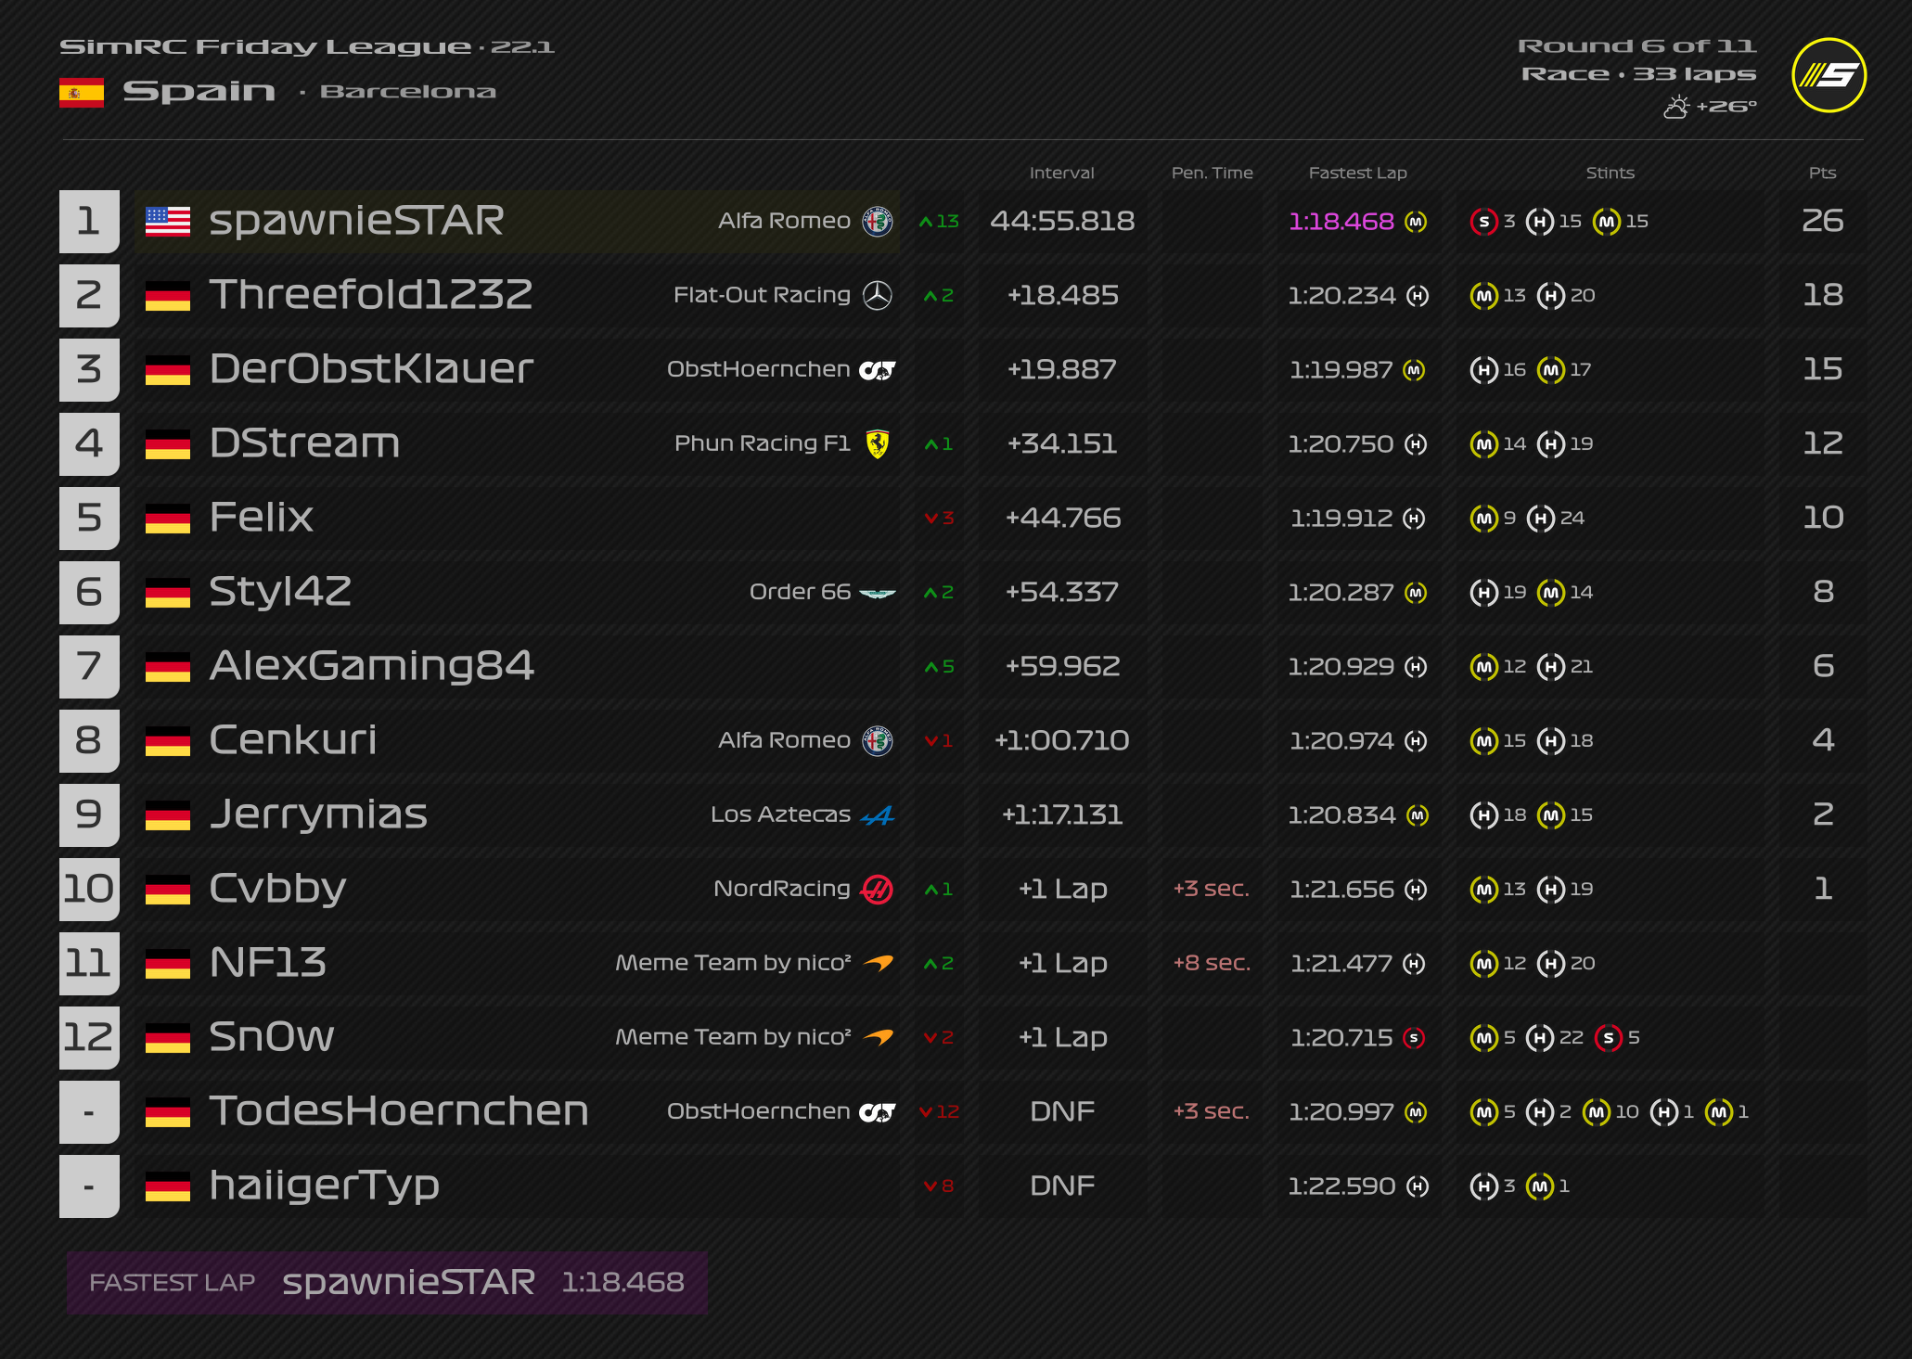This screenshot has width=1912, height=1359.
Task: Click Jerrymias' Alpine team logo
Action: coord(877,815)
